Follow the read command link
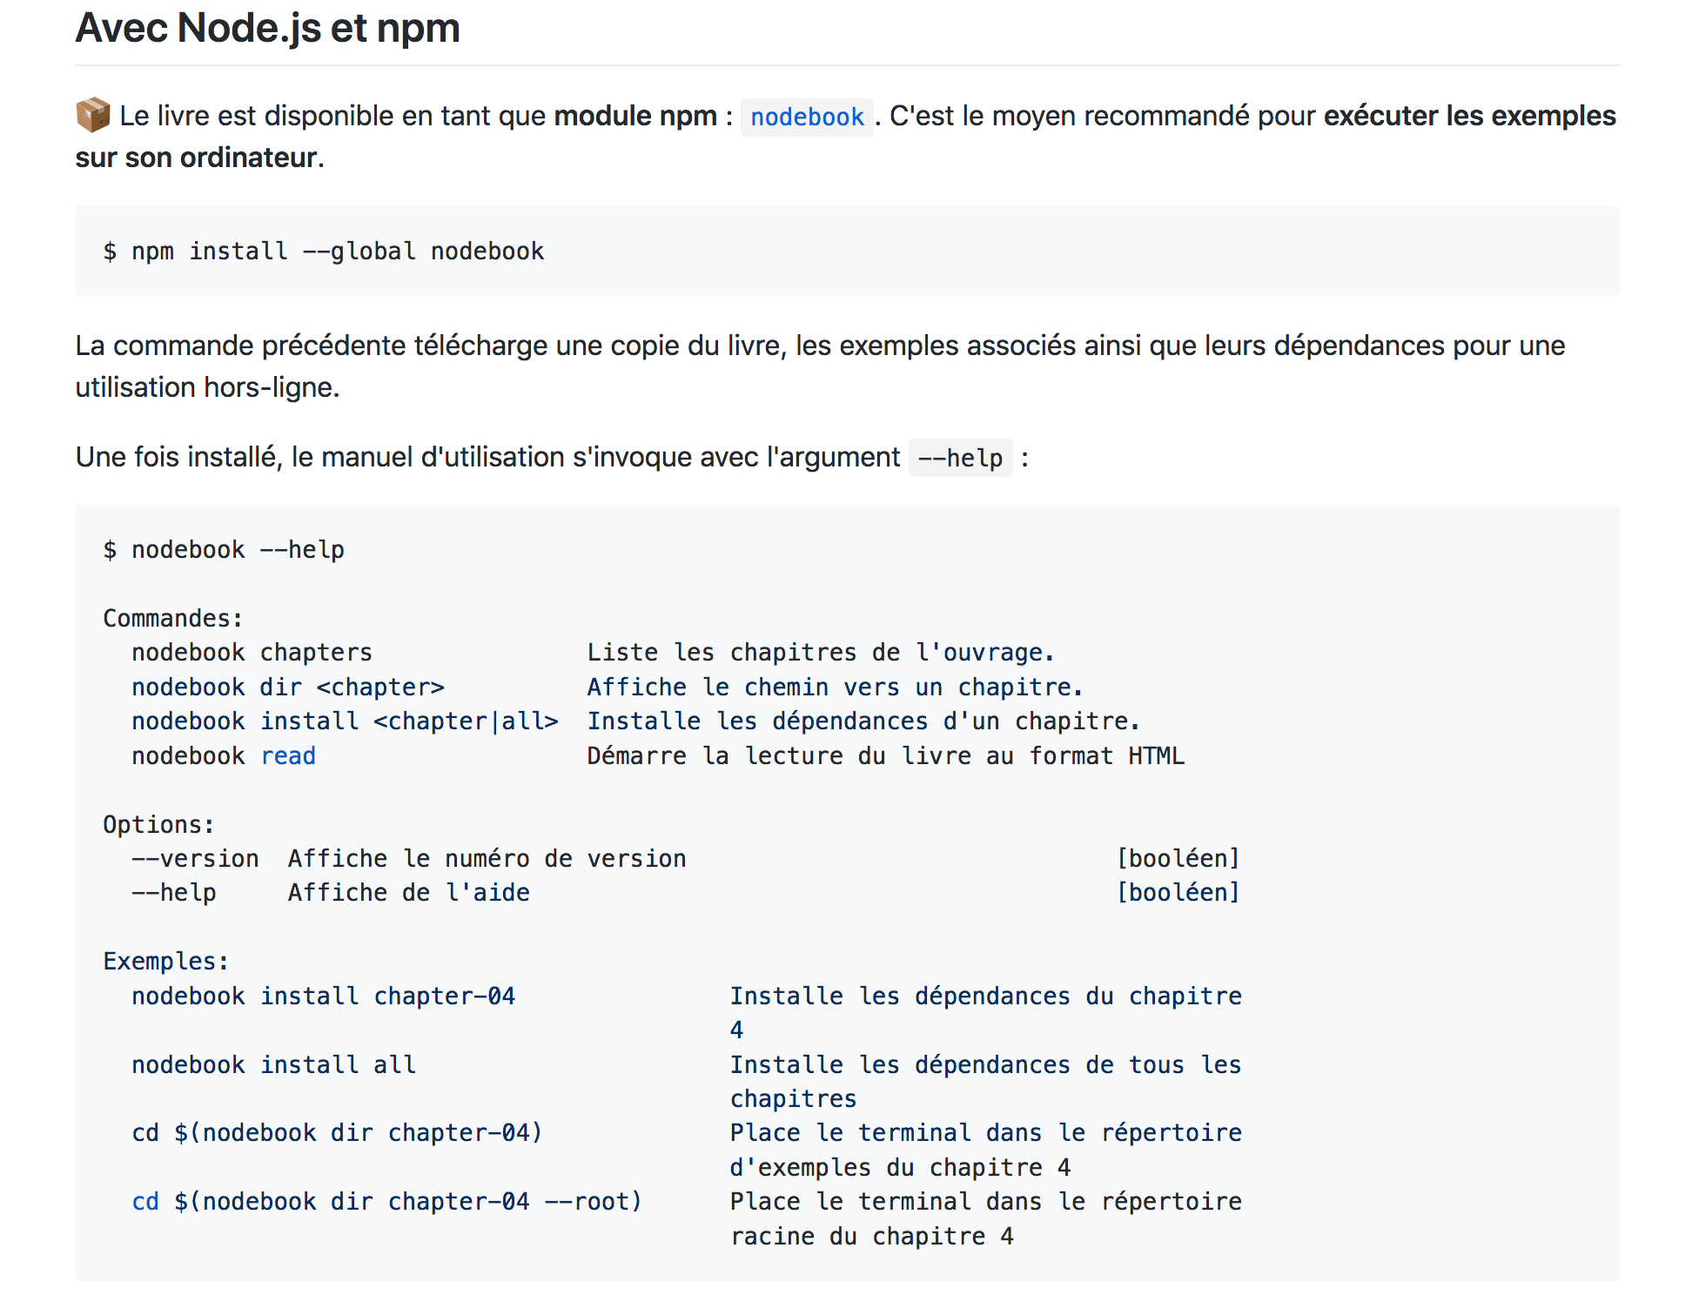The width and height of the screenshot is (1692, 1295). coord(287,755)
